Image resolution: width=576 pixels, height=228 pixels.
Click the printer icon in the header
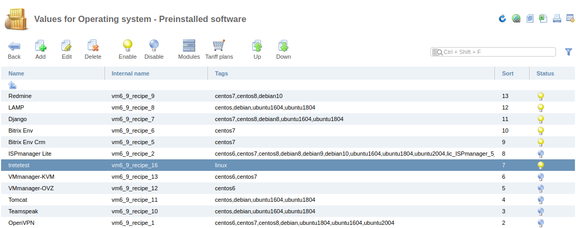557,18
